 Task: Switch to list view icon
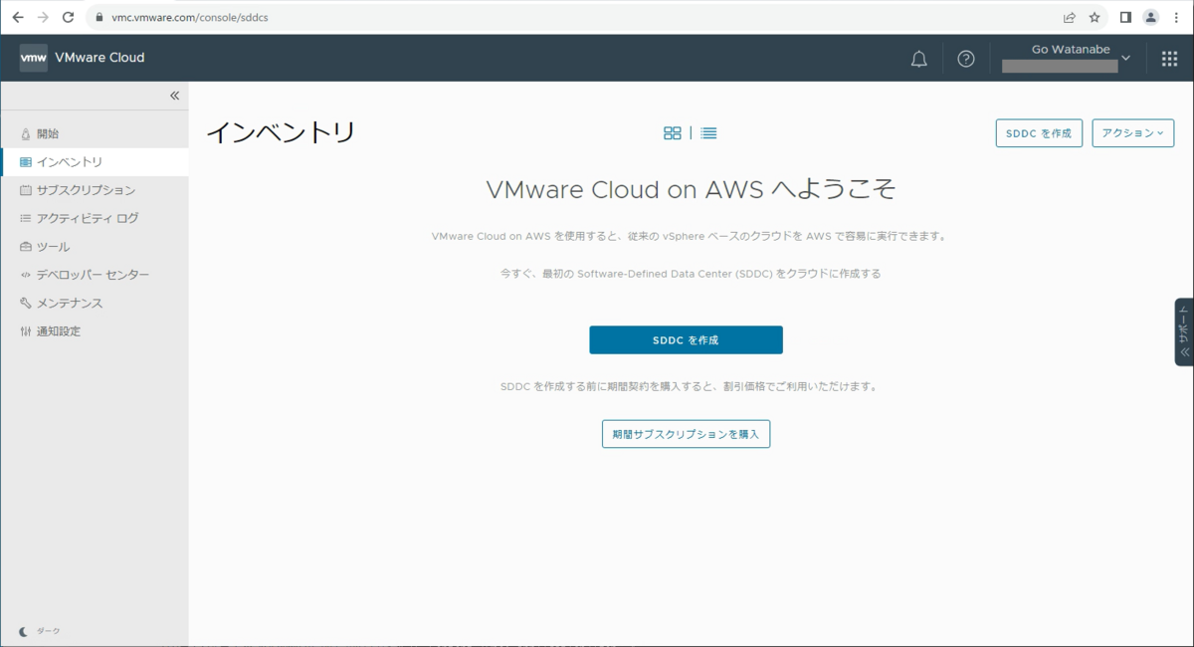(708, 133)
